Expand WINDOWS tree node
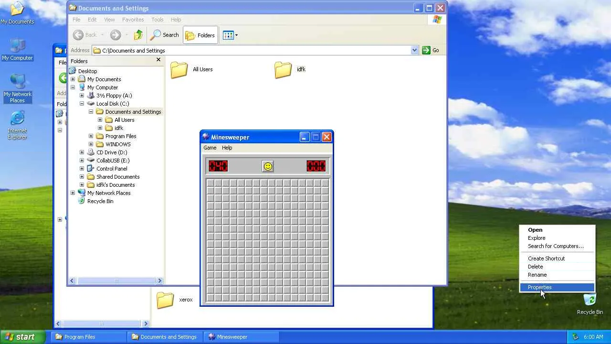This screenshot has width=611, height=344. point(91,144)
